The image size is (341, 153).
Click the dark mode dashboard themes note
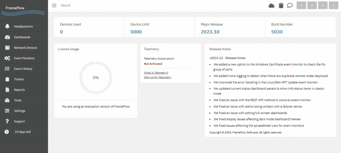[x=257, y=119]
